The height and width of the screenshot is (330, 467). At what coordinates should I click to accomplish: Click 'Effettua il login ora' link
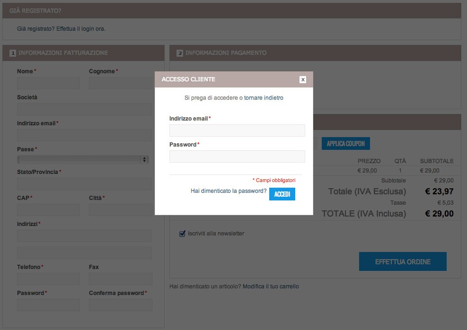[80, 29]
